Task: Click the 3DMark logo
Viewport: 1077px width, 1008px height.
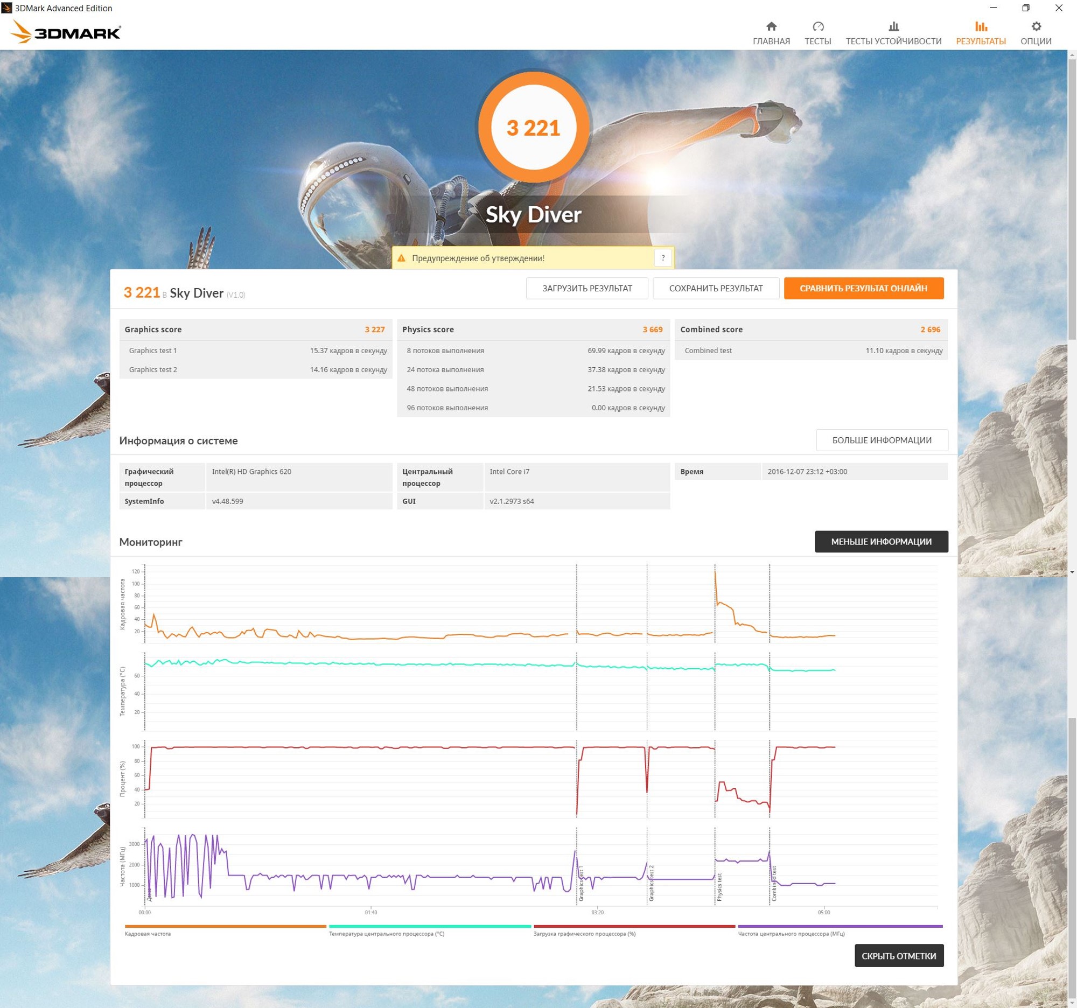Action: pyautogui.click(x=66, y=32)
